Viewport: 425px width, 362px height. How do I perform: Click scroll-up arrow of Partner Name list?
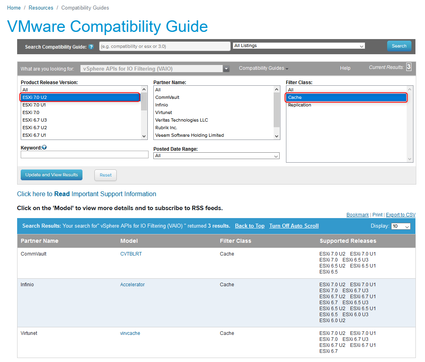(276, 89)
